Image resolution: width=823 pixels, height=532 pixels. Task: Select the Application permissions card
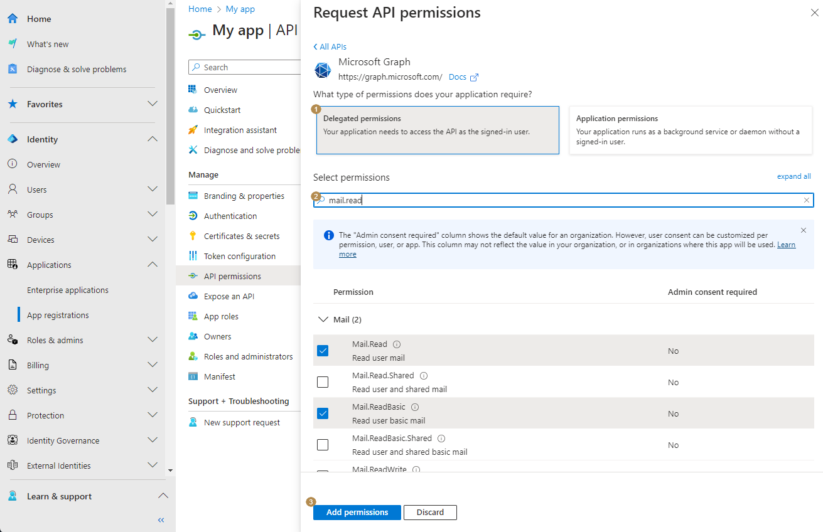click(690, 130)
